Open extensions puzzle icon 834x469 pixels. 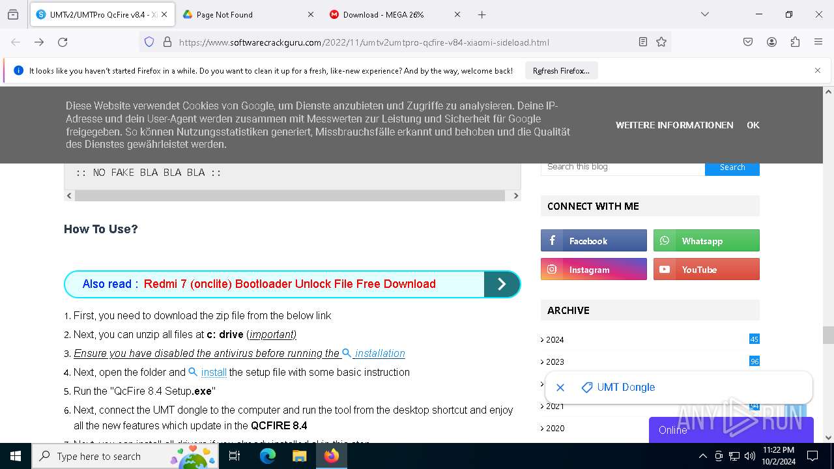[795, 42]
